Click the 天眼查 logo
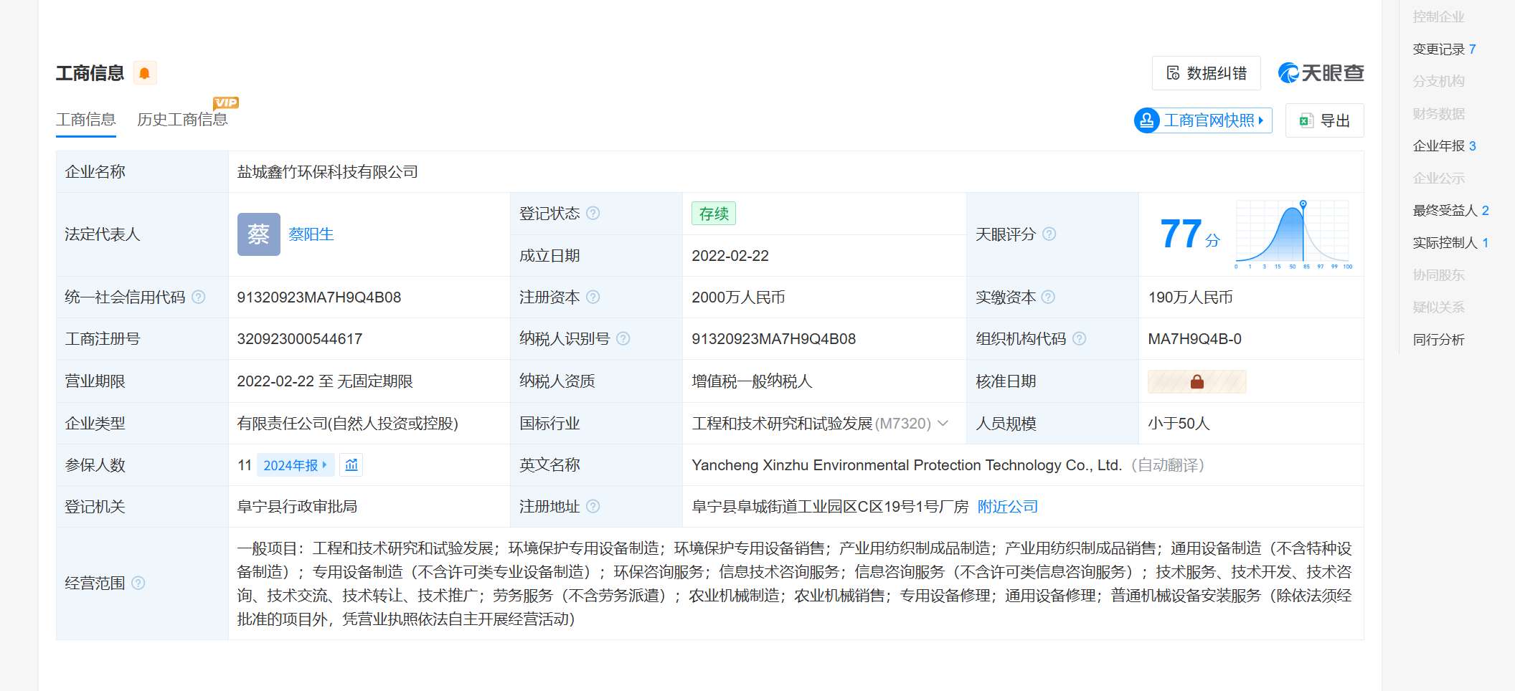 click(x=1321, y=73)
